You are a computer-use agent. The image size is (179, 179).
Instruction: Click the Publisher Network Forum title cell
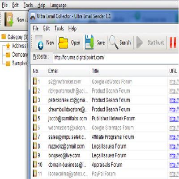(x=114, y=119)
